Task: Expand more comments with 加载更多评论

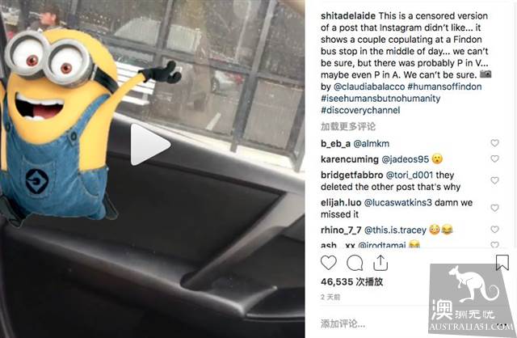Action: coord(348,126)
